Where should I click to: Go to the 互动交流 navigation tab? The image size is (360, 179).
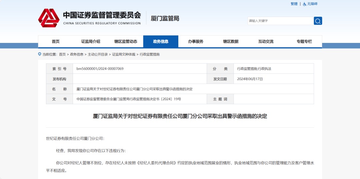266,42
